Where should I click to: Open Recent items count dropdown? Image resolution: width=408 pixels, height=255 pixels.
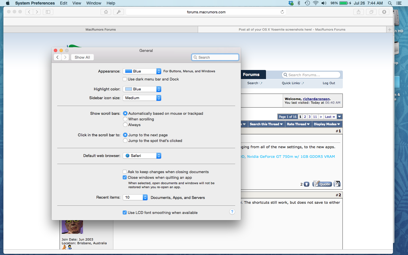point(135,197)
